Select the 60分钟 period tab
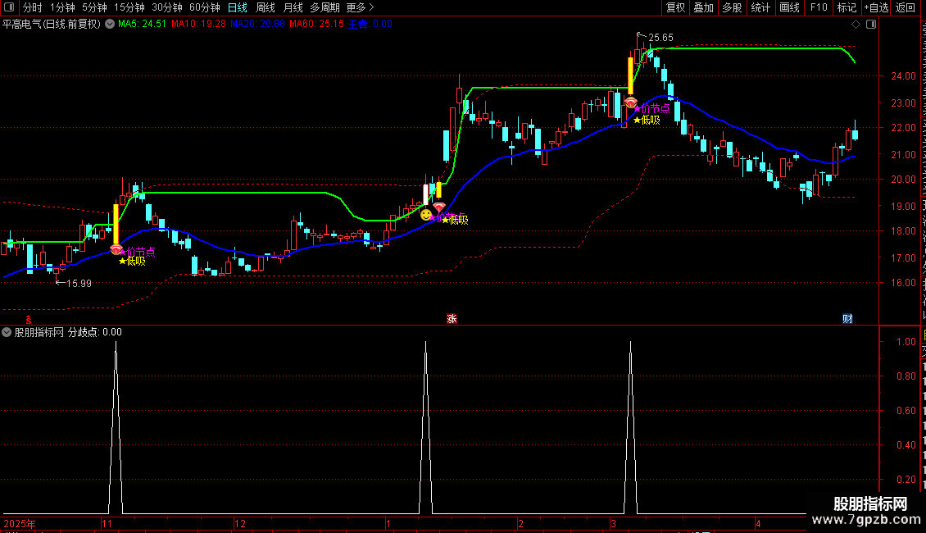The width and height of the screenshot is (926, 533). click(x=205, y=7)
